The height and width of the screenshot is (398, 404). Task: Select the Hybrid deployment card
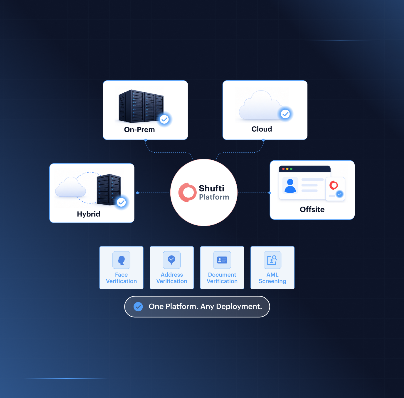(92, 193)
